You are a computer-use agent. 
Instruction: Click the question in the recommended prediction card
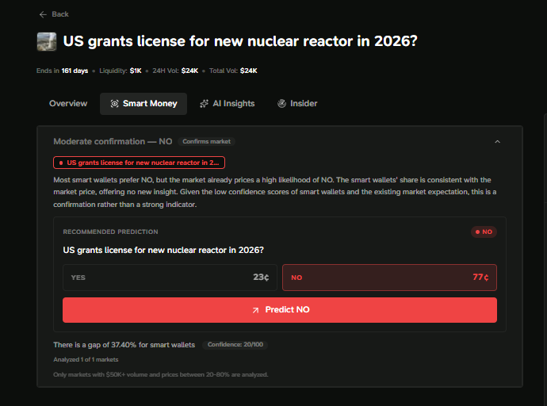163,251
